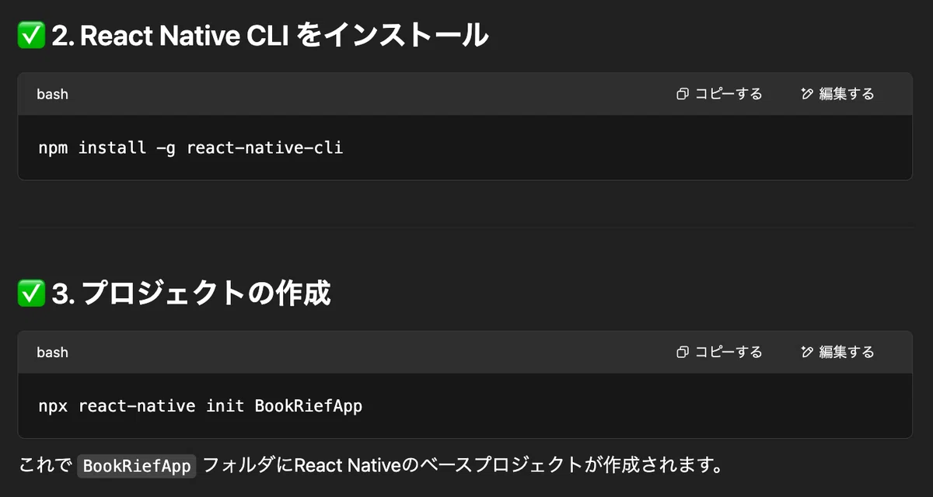
Task: Select 編集する label in the npx init block
Action: click(x=847, y=353)
